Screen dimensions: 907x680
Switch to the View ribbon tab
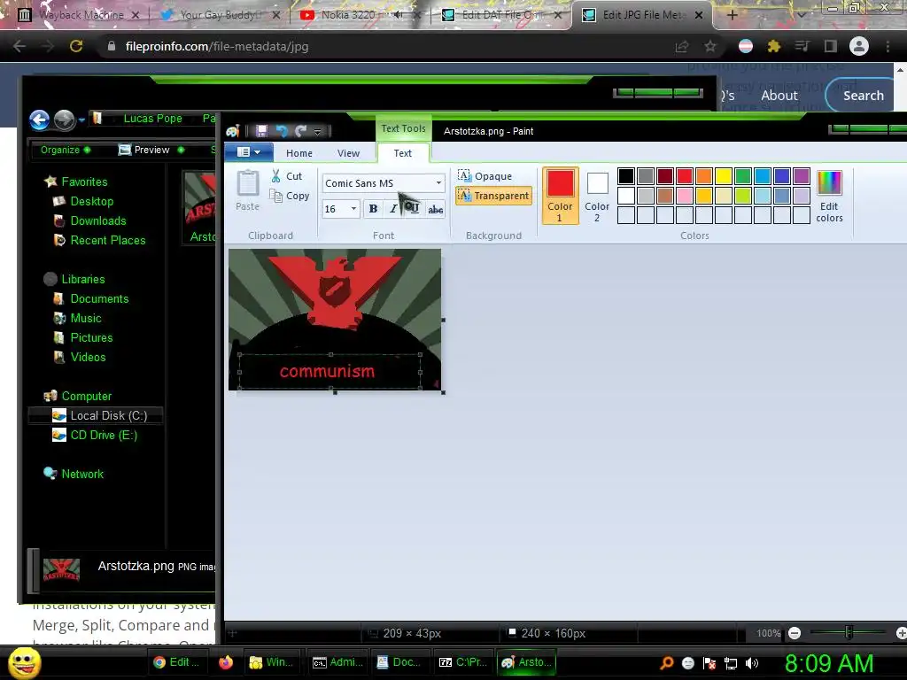(x=348, y=153)
